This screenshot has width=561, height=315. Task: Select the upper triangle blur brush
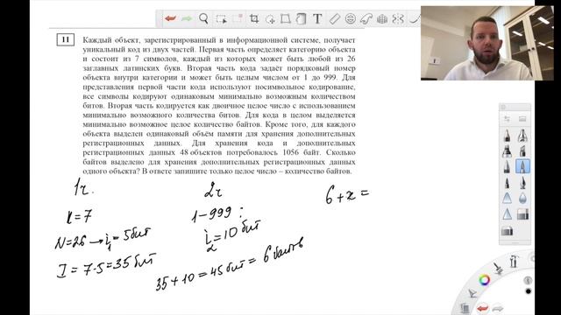(x=507, y=199)
